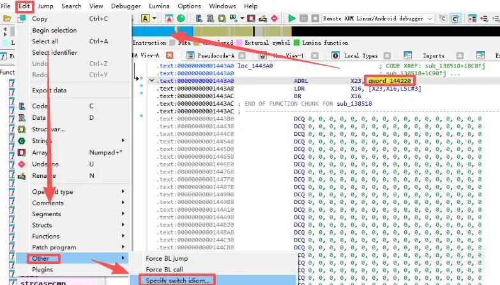Click the blue region of navigation band
Screen dimensions: 500x285
[x=163, y=31]
